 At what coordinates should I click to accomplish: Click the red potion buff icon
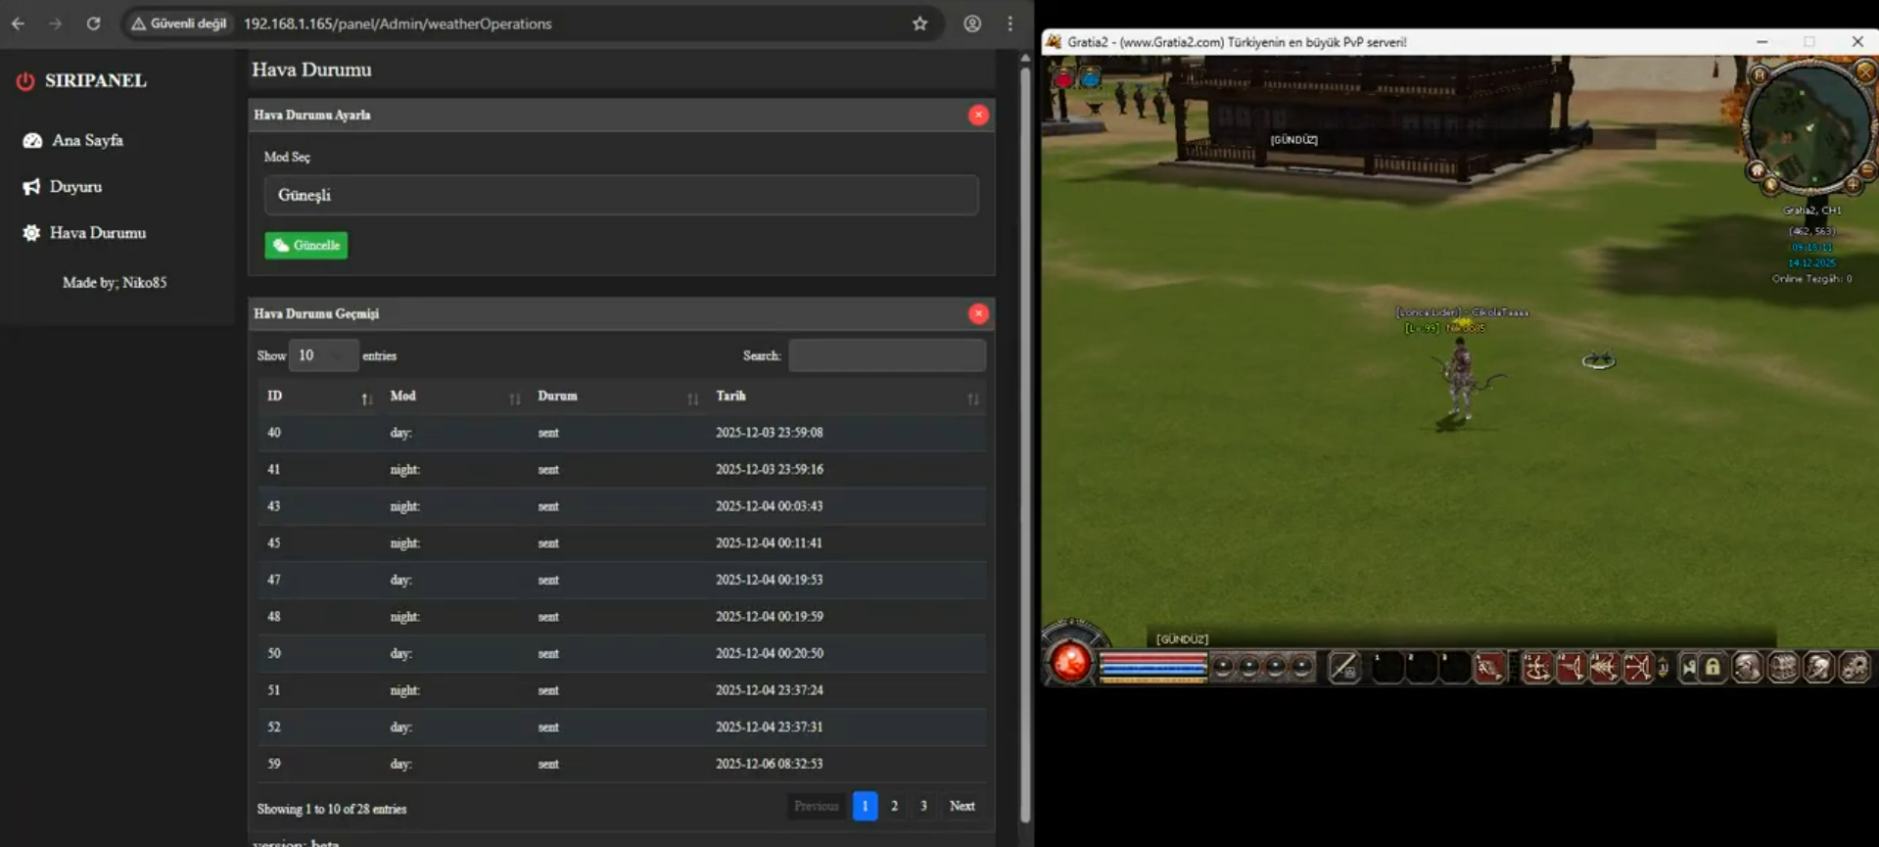[x=1063, y=78]
